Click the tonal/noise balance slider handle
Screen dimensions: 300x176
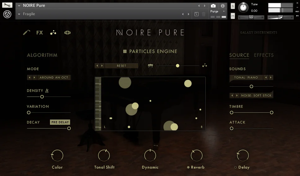click(251, 87)
